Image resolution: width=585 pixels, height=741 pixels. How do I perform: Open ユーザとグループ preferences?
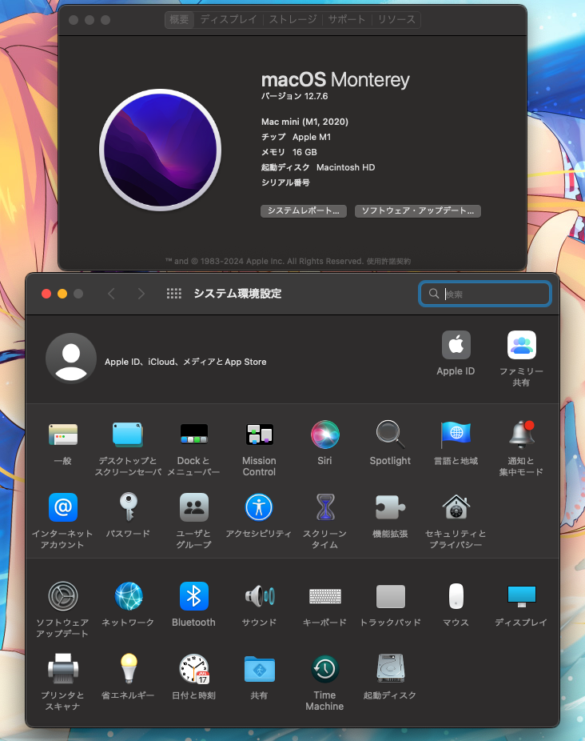point(193,507)
